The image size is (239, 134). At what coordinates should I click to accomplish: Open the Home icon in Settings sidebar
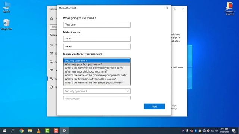coord(52,19)
